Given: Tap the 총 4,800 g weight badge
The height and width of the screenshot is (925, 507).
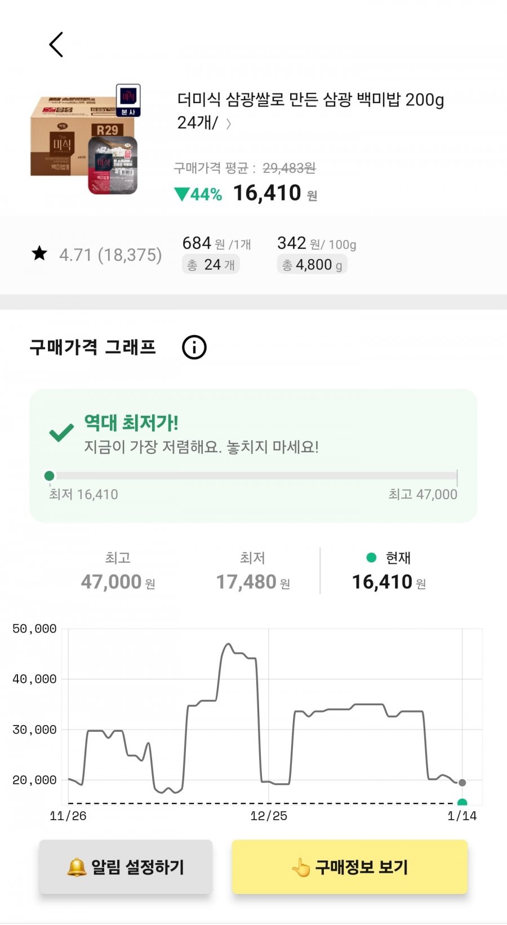Looking at the screenshot, I should click(312, 264).
